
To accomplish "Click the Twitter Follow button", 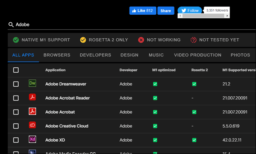I will point(190,10).
